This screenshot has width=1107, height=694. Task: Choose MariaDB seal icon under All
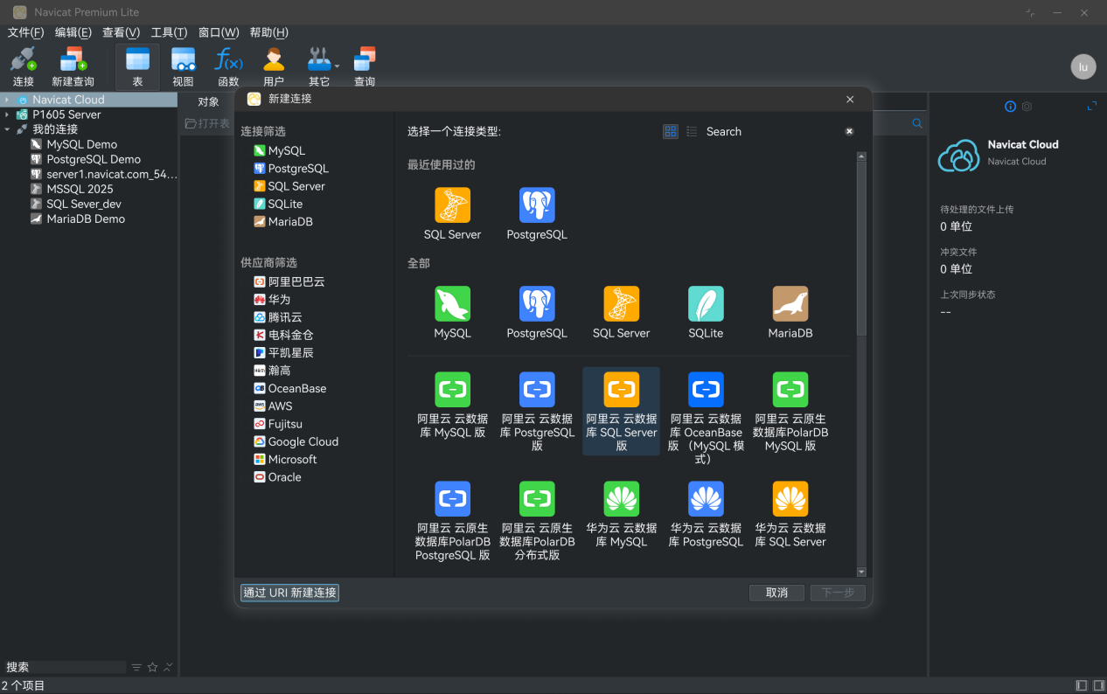tap(790, 304)
